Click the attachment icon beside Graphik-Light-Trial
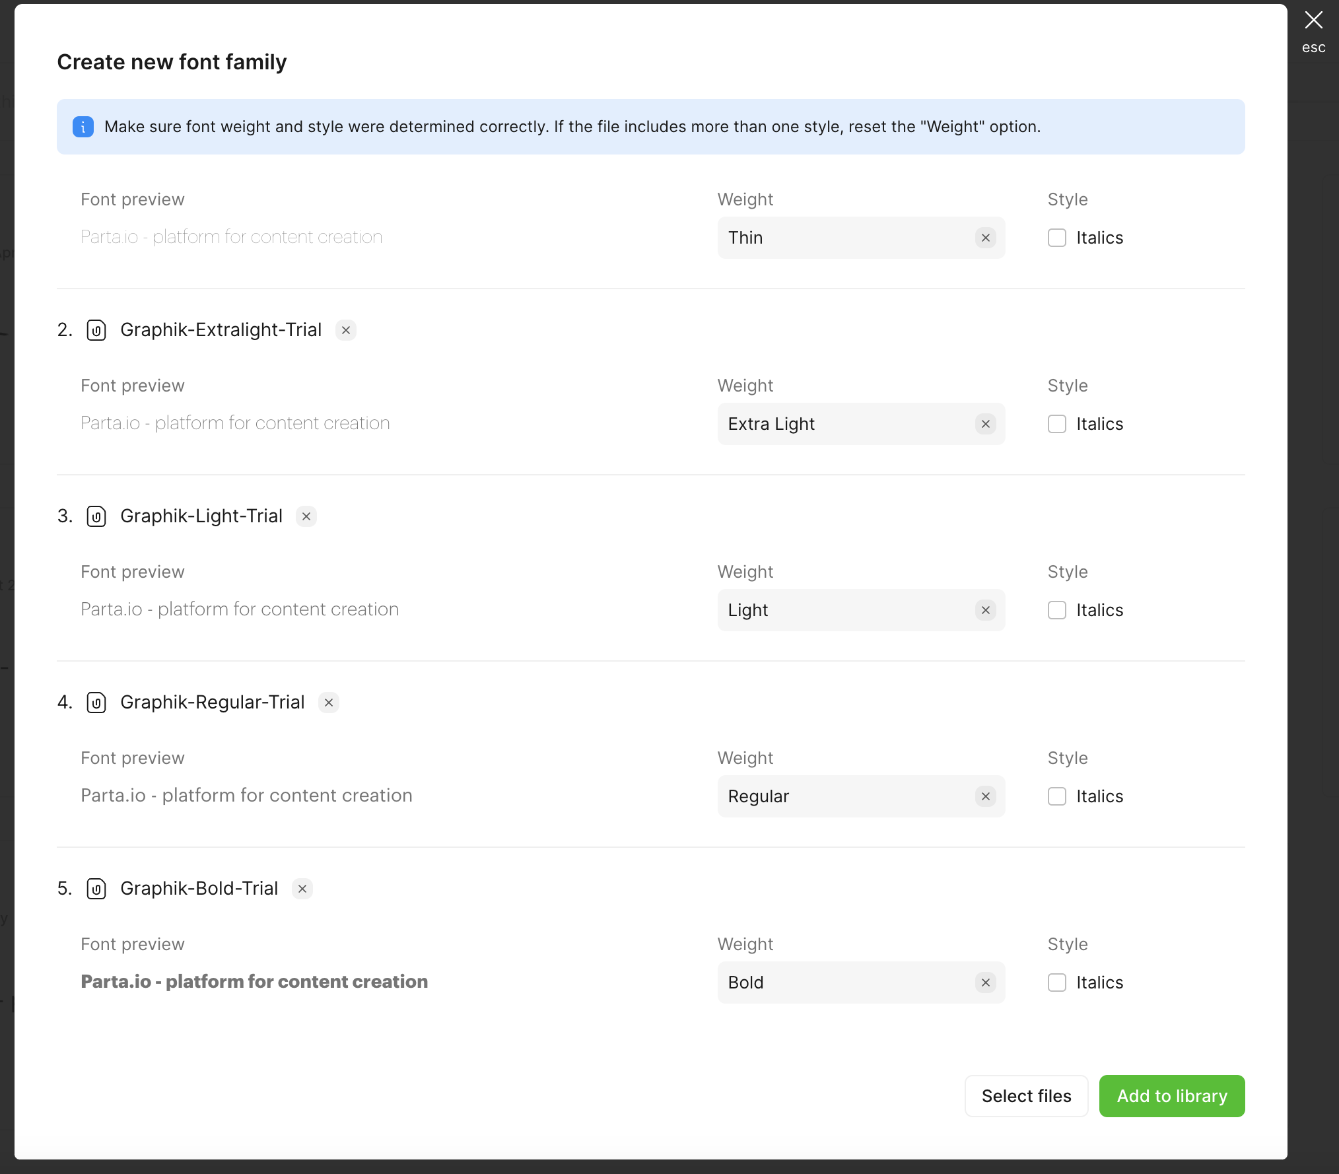Viewport: 1339px width, 1174px height. tap(96, 516)
